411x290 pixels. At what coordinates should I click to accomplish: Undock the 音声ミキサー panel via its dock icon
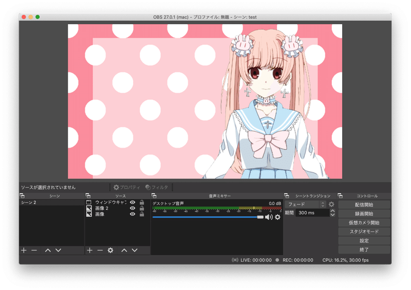point(154,196)
